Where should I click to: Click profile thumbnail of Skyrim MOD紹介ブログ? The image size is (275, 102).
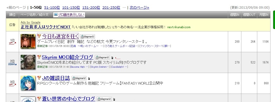tap(28, 62)
